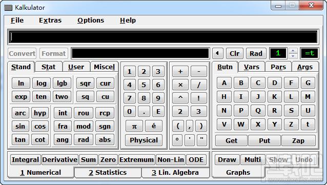Screen dimensions: 327x185
Task: Toggle the arc inverse function button
Action: (20, 113)
